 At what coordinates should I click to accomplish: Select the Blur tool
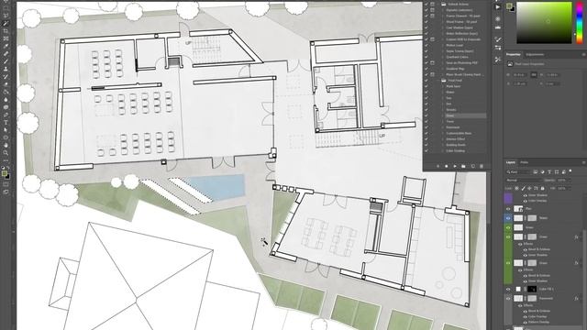tap(6, 100)
